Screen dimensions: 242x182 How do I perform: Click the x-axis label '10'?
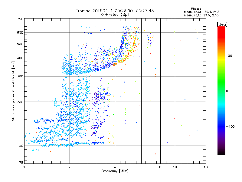[175, 167]
